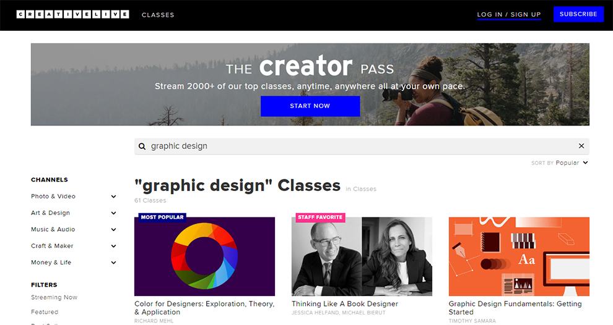Image resolution: width=613 pixels, height=325 pixels.
Task: Expand the Money & Life channel chevron
Action: tap(113, 263)
